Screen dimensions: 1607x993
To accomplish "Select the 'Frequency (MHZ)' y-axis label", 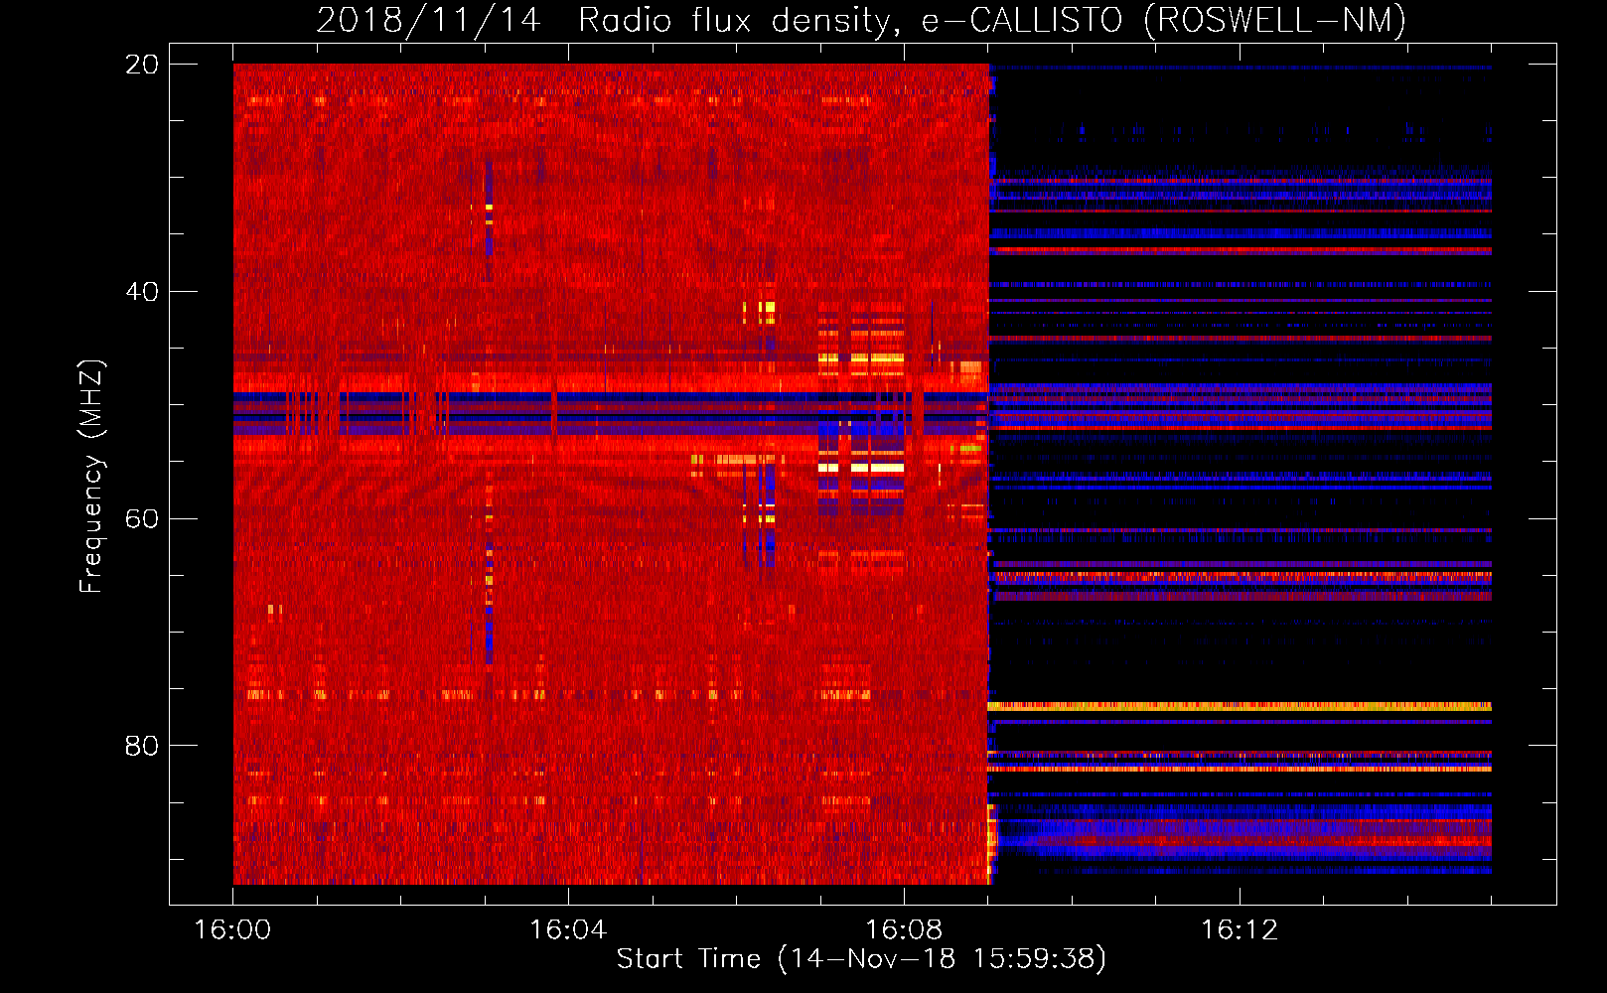I will pyautogui.click(x=90, y=477).
